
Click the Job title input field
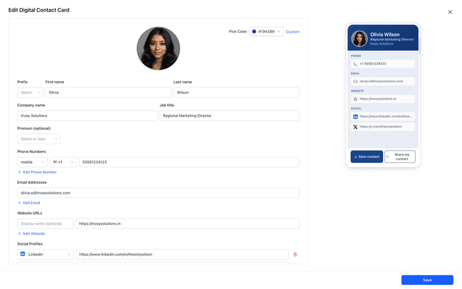click(230, 116)
